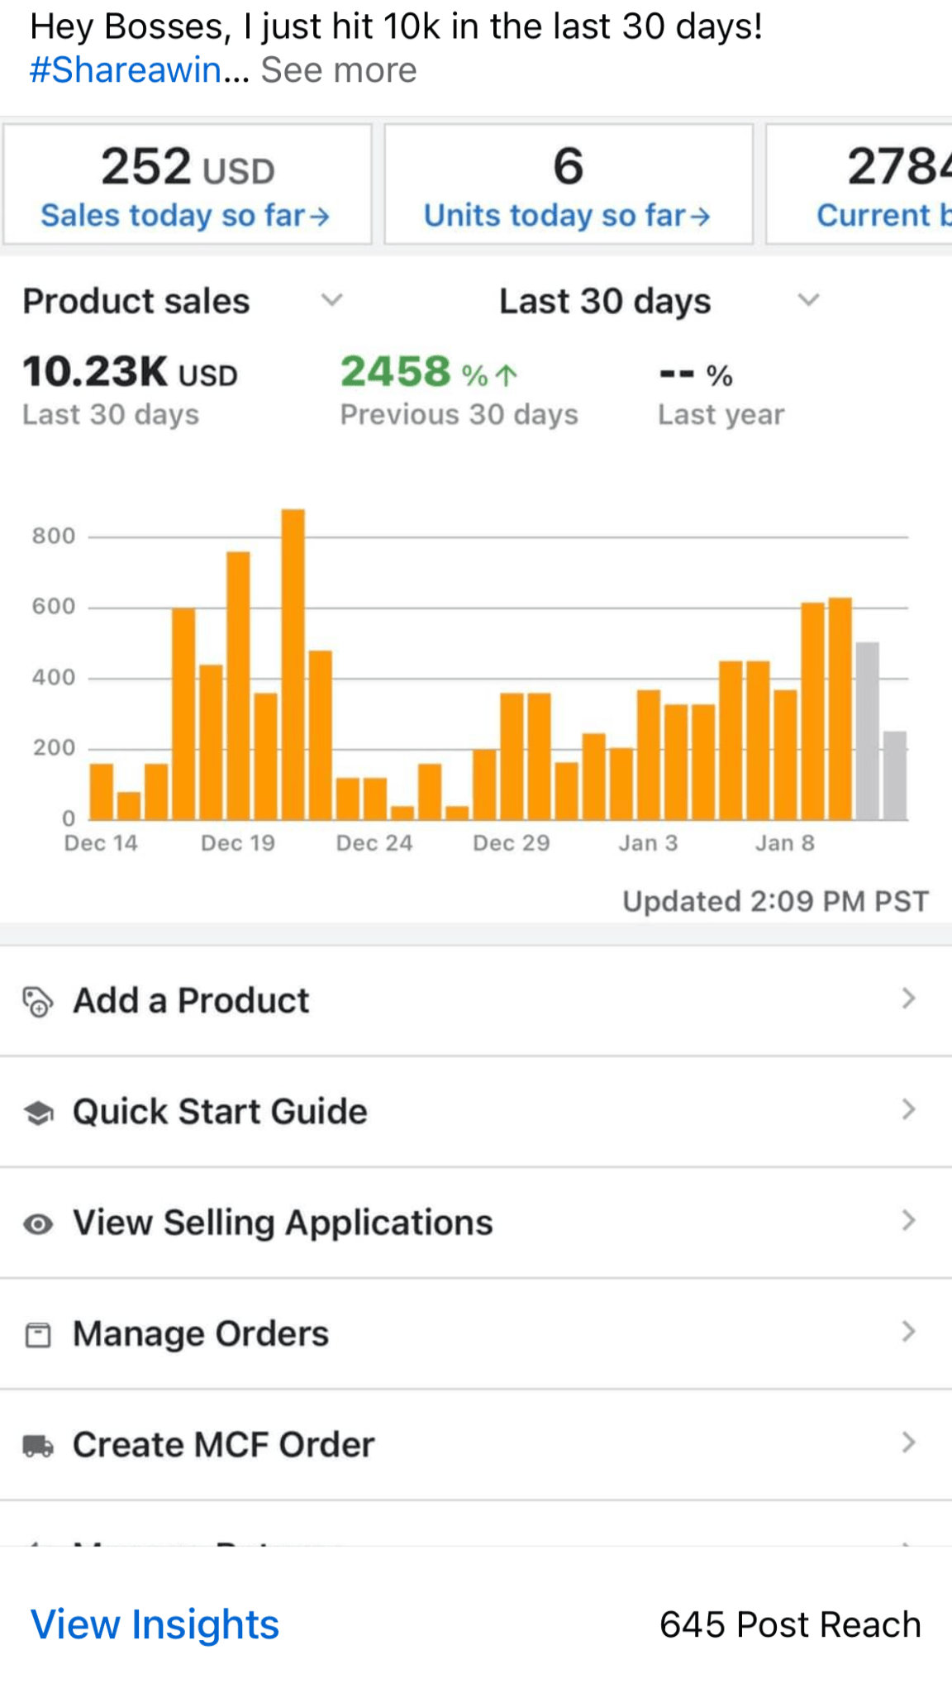
Task: Tap the arrow beside Units today so far
Action: pos(700,217)
